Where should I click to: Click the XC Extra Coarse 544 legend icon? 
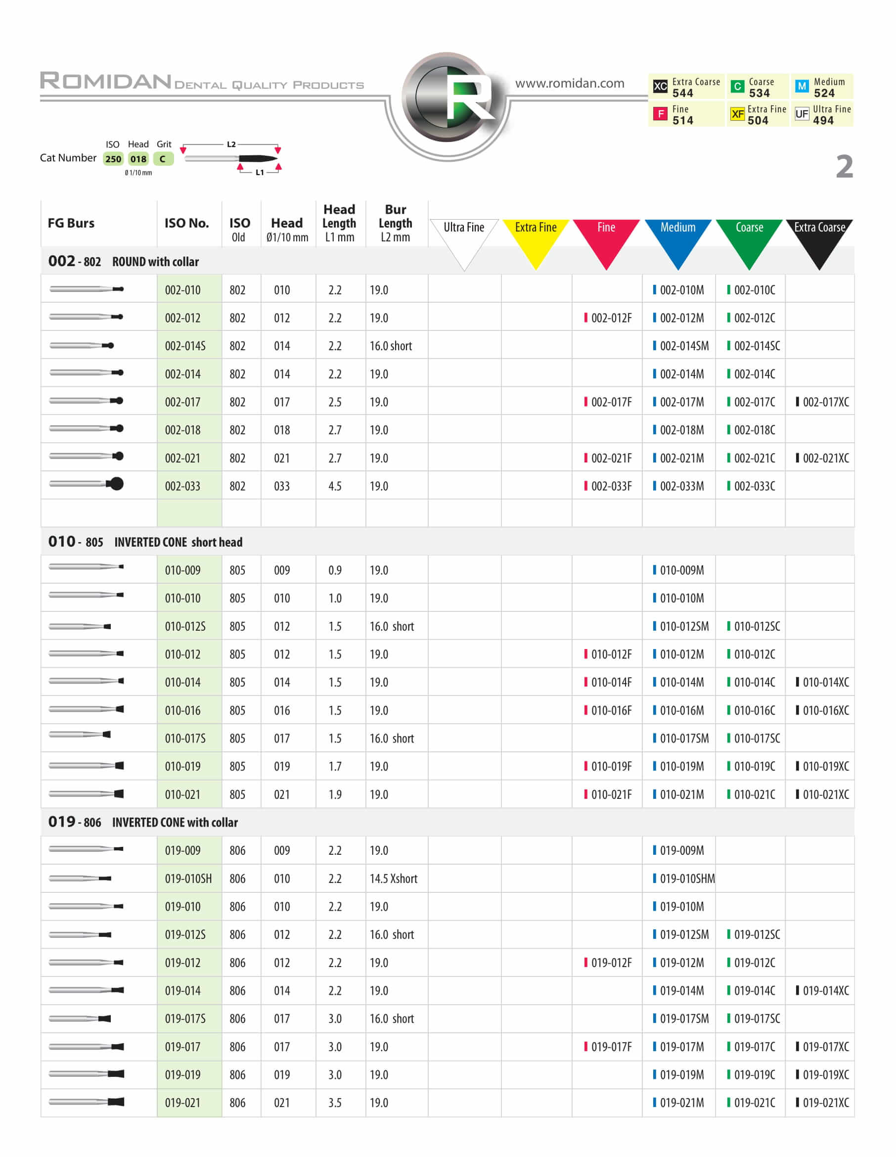pos(660,87)
